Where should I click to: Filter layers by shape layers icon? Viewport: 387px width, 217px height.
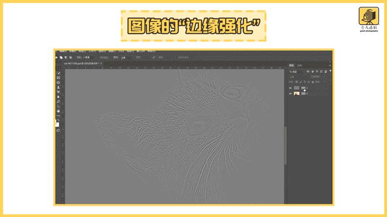point(321,71)
